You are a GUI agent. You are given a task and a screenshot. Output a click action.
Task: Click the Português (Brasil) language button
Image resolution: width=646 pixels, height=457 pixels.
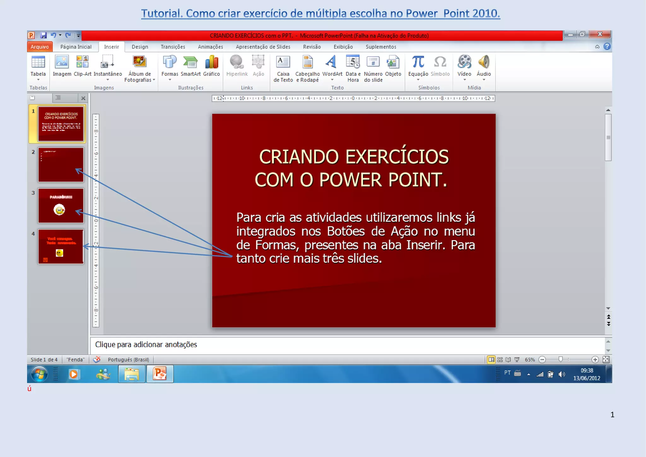[128, 359]
